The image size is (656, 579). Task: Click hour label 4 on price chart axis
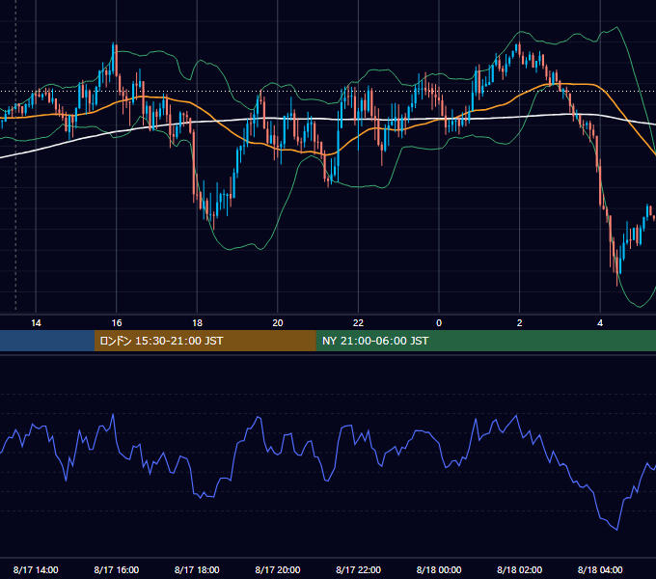pyautogui.click(x=600, y=323)
